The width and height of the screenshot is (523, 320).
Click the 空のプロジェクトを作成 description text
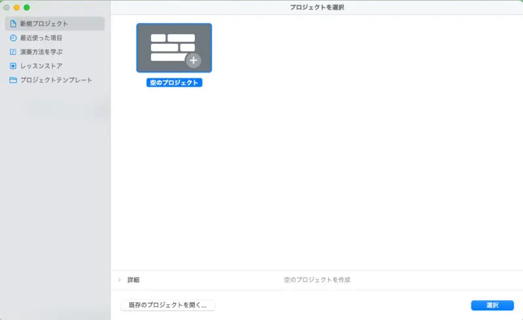click(x=317, y=280)
